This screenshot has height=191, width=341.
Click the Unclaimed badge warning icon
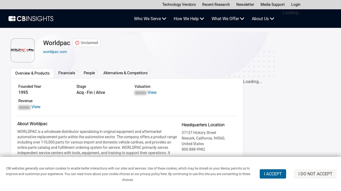click(77, 43)
